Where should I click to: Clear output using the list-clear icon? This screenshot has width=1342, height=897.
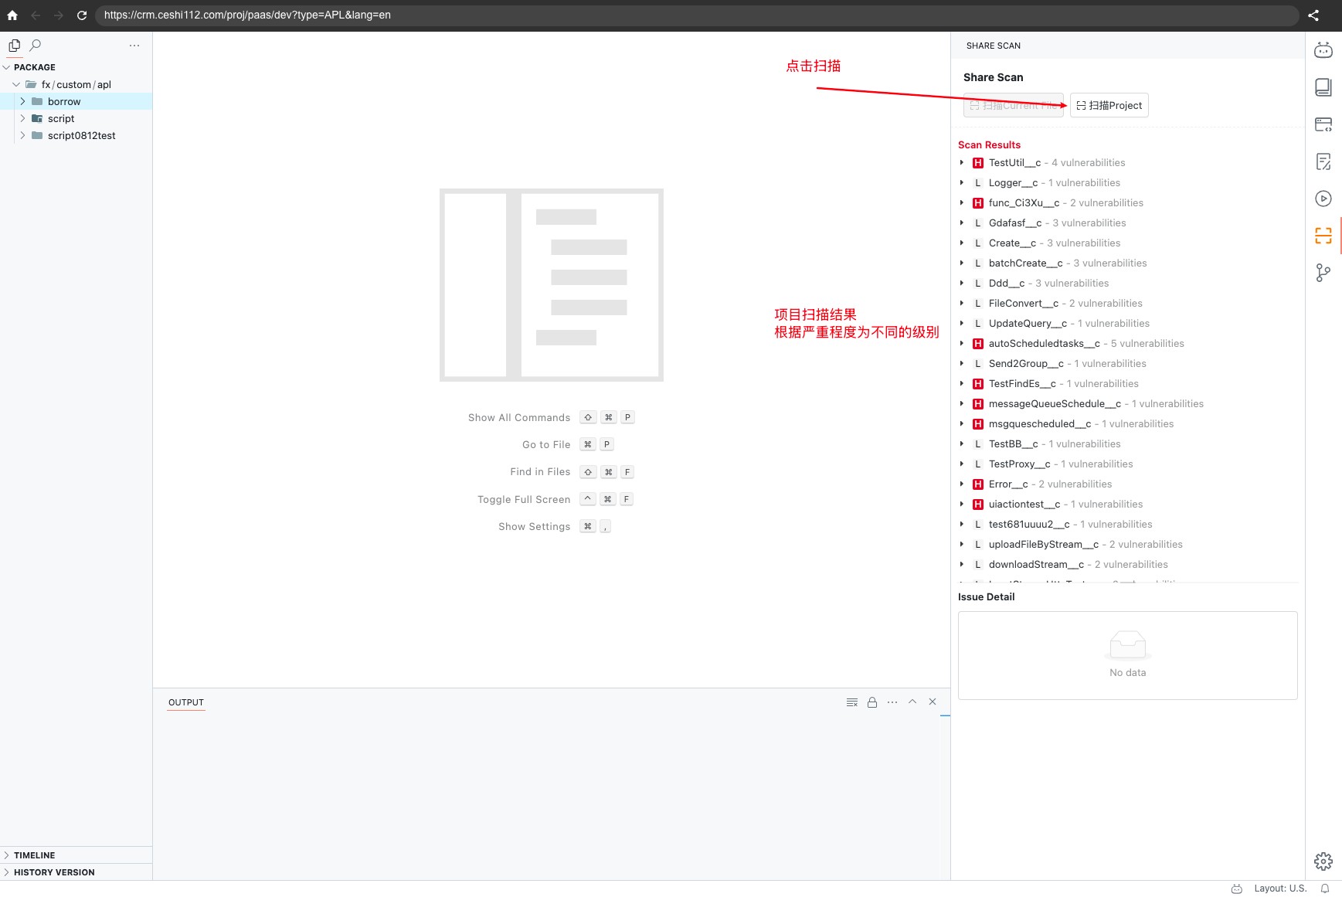point(851,702)
